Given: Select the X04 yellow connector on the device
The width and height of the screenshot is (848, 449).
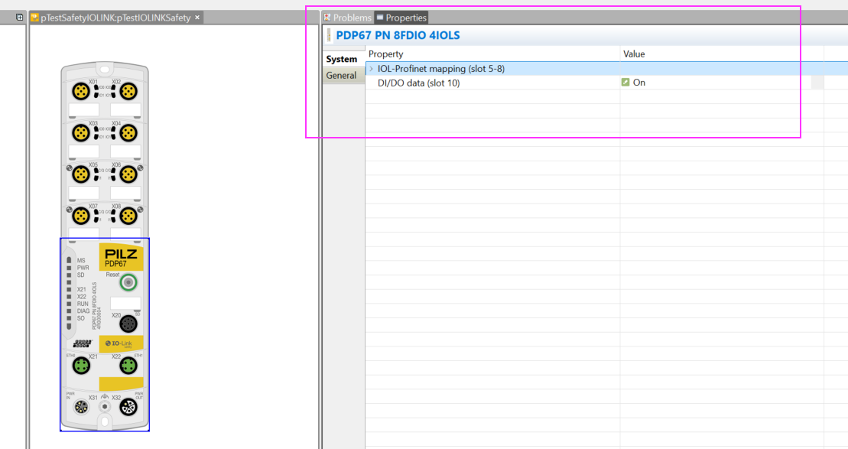Looking at the screenshot, I should click(x=128, y=132).
